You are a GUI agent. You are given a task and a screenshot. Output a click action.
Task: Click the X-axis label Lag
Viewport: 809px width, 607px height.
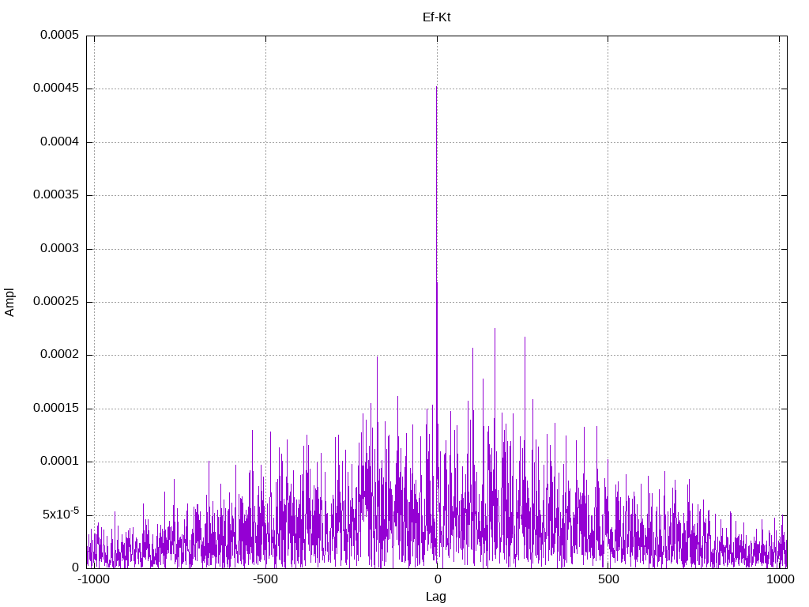point(436,596)
